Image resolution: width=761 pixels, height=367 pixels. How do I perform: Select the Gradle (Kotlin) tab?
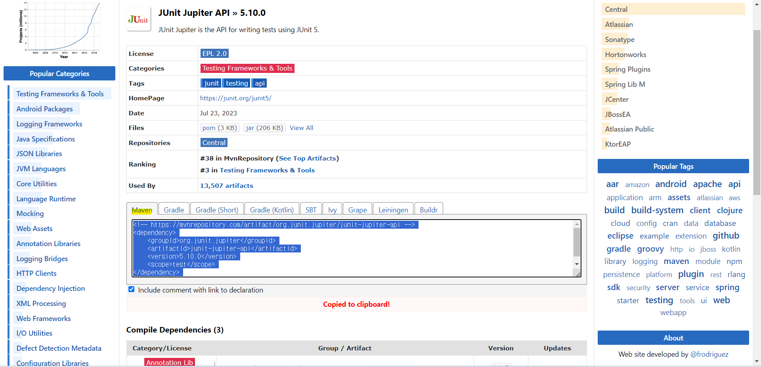click(x=272, y=209)
